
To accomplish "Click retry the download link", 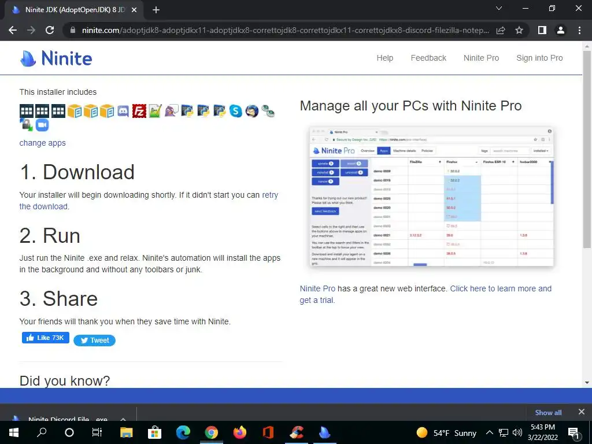I will click(x=270, y=195).
